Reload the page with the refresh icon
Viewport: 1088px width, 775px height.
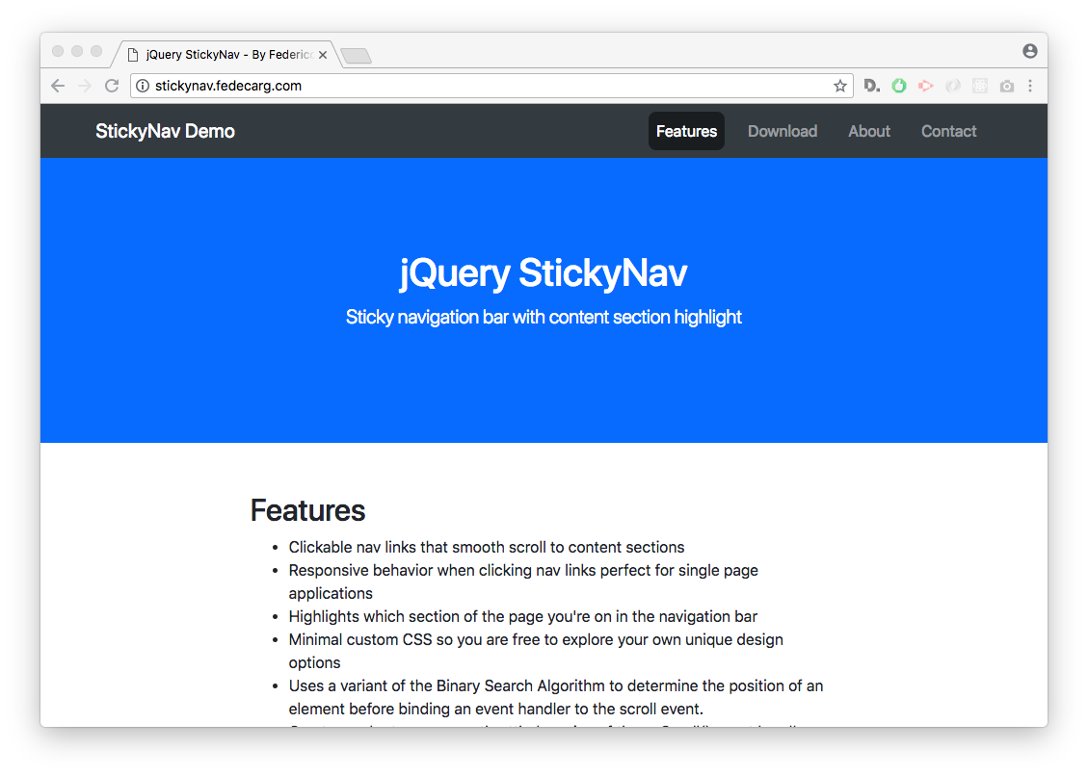click(x=112, y=86)
